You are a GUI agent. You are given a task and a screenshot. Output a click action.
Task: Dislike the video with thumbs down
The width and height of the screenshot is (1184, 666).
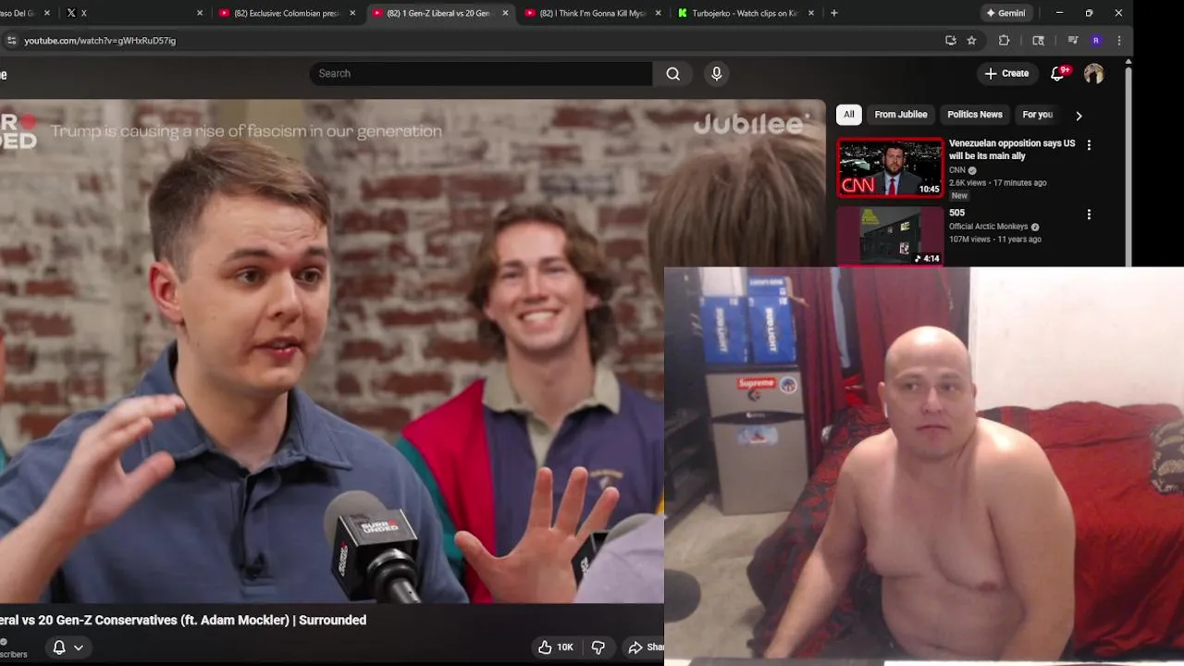pos(598,647)
